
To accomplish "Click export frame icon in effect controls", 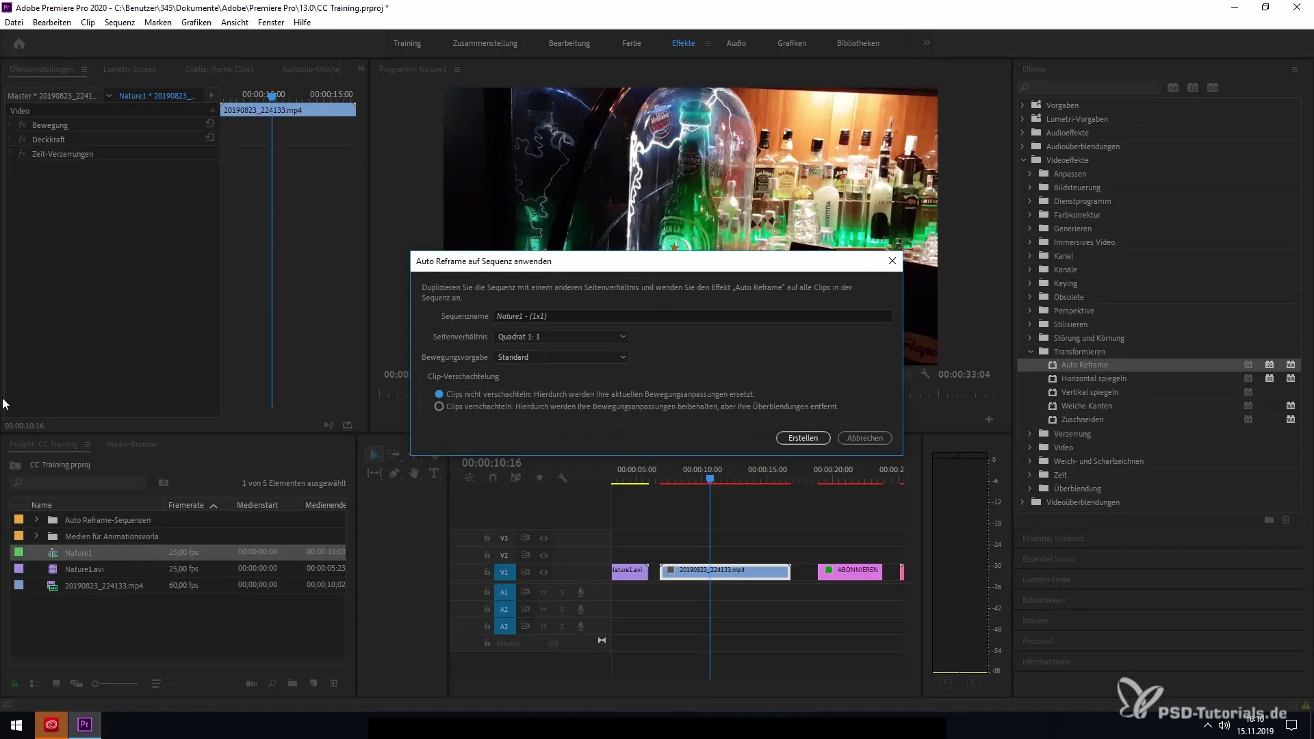I will pyautogui.click(x=348, y=425).
